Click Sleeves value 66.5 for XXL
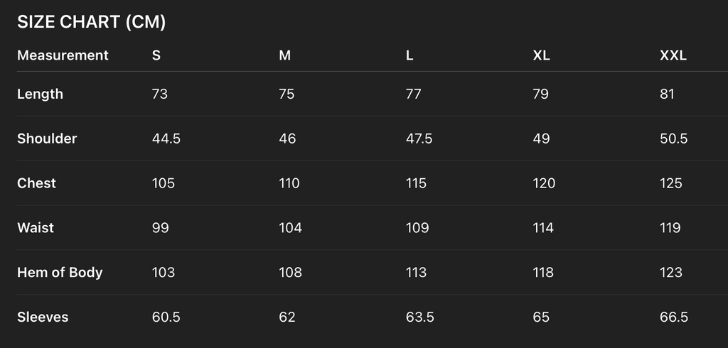Image resolution: width=728 pixels, height=348 pixels. (x=673, y=317)
